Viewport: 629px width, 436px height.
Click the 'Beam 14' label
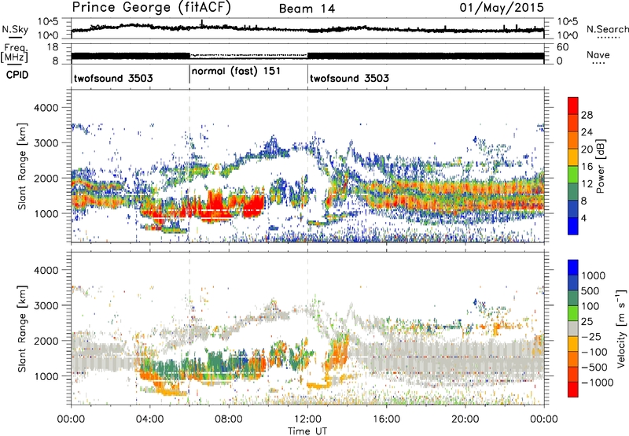(x=307, y=9)
